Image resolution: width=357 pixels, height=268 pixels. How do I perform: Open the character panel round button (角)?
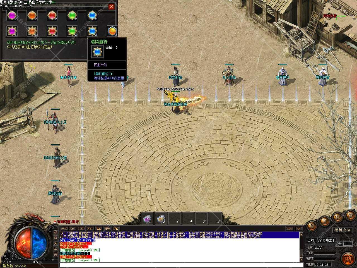tap(312, 226)
